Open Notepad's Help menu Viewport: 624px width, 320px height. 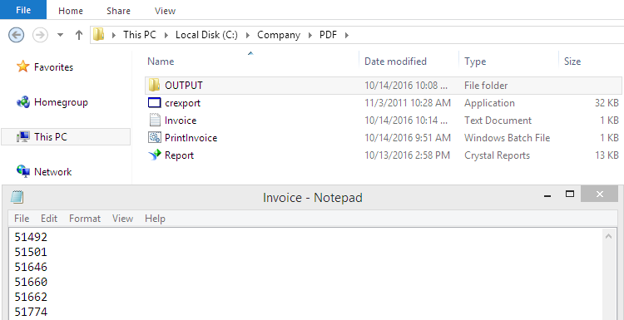[x=155, y=219]
